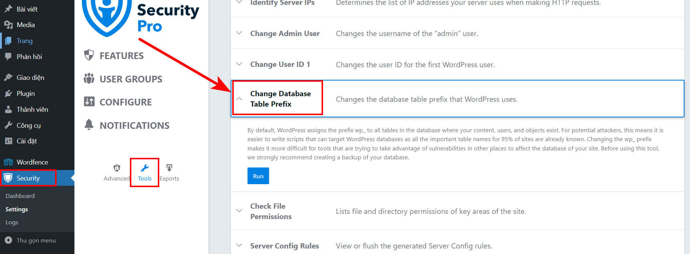This screenshot has width=690, height=254.
Task: Click the Security shield icon in sidebar
Action: [9, 178]
